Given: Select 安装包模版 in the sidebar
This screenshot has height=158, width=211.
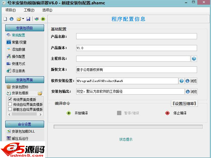Looking at the screenshot, I should (x=18, y=93).
